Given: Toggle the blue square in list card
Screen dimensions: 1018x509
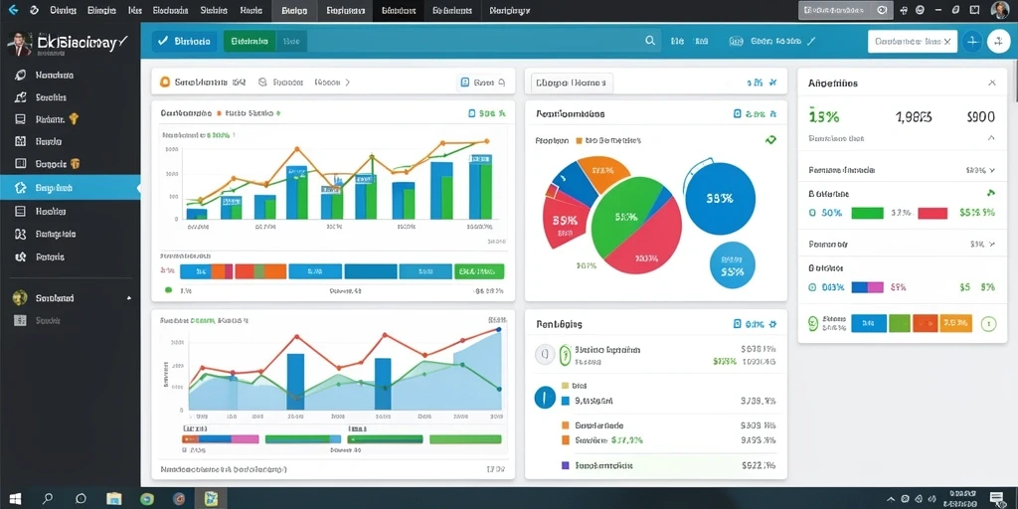Looking at the screenshot, I should pyautogui.click(x=565, y=401).
